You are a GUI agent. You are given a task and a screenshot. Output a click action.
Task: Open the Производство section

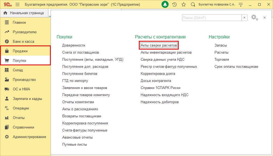(25, 79)
